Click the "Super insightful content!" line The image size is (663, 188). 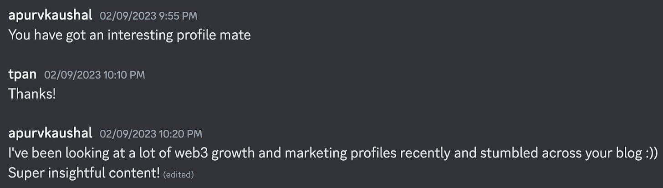point(84,173)
